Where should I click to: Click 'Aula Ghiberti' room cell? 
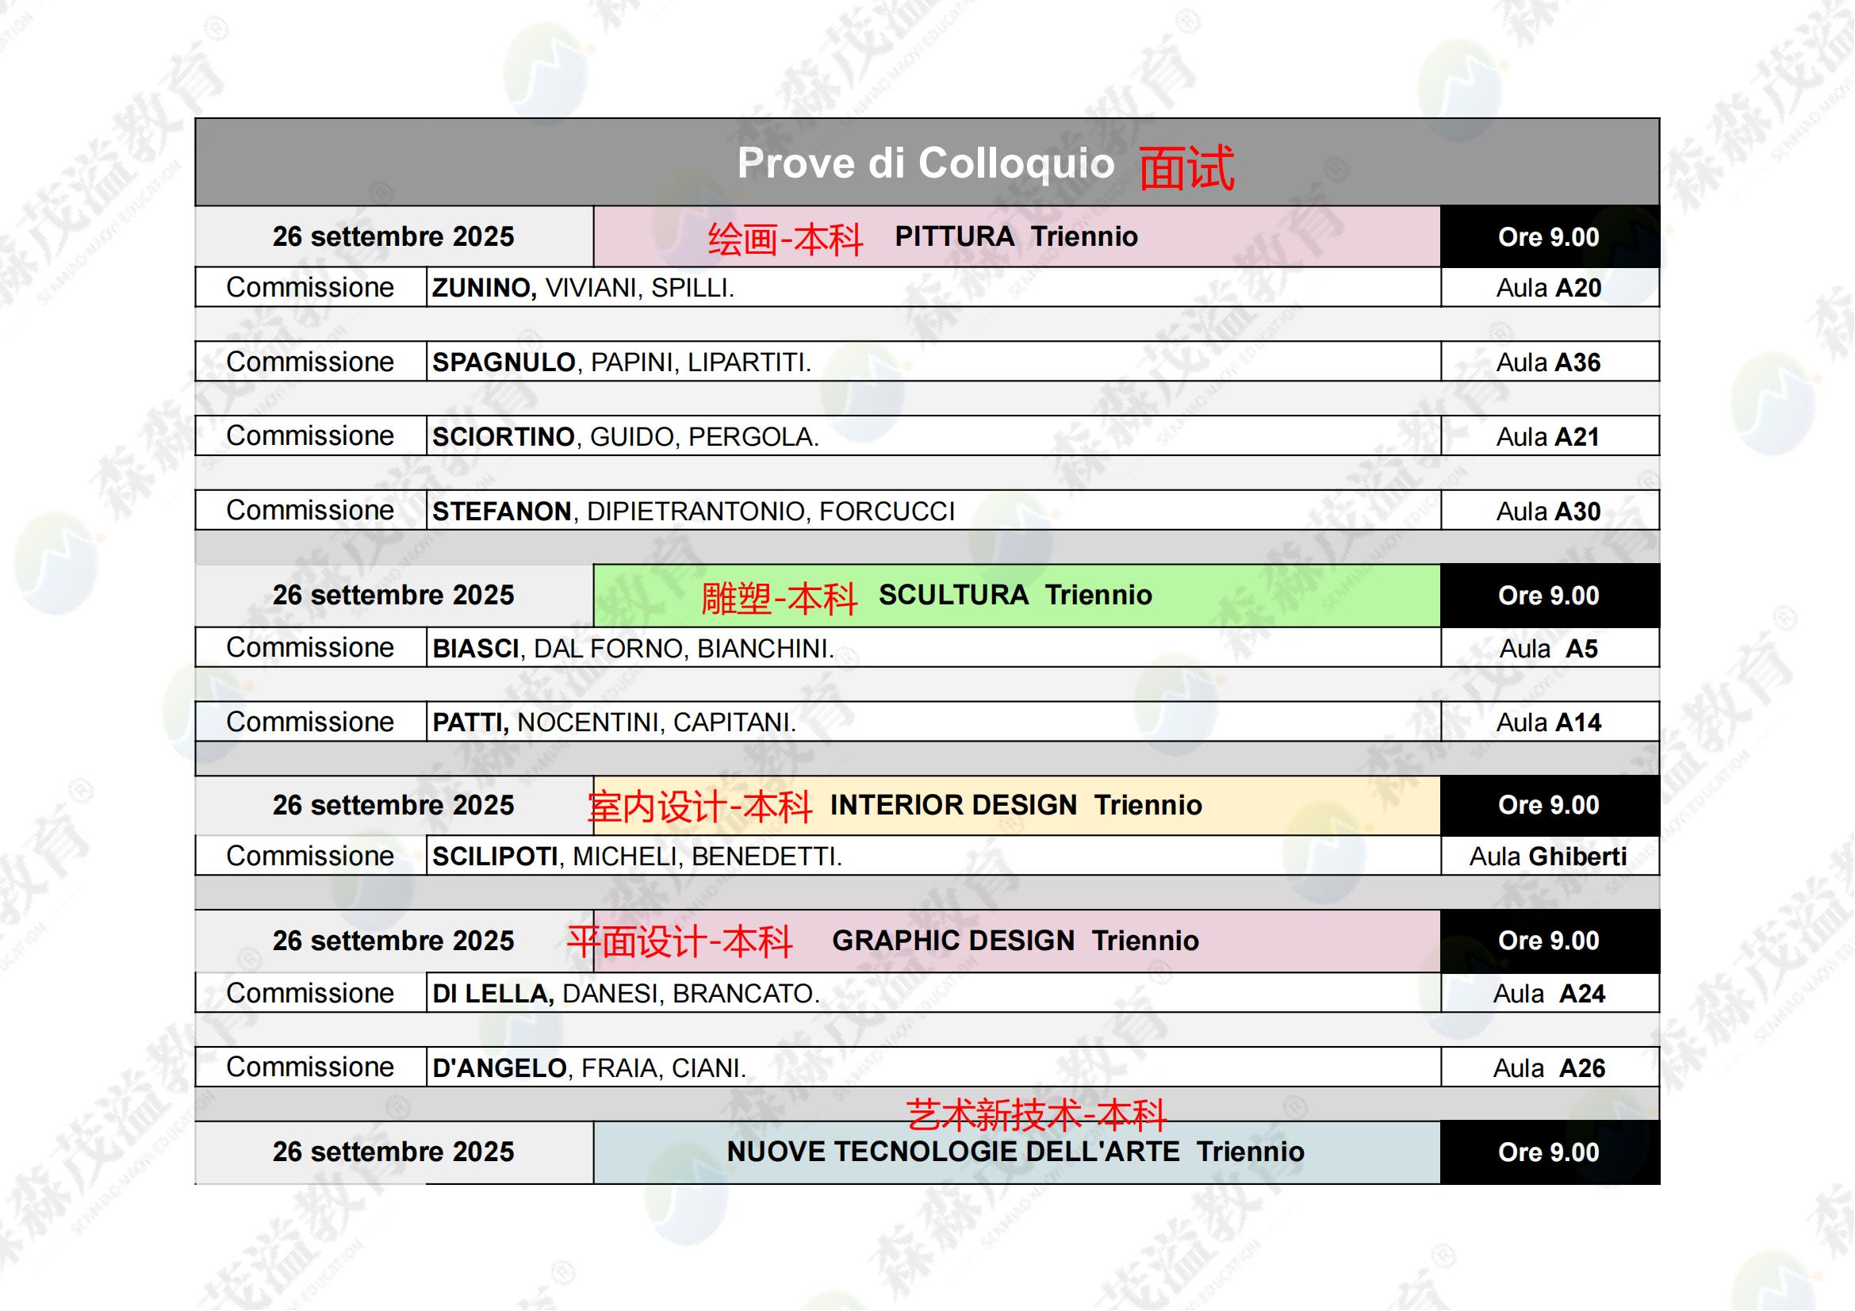1550,857
